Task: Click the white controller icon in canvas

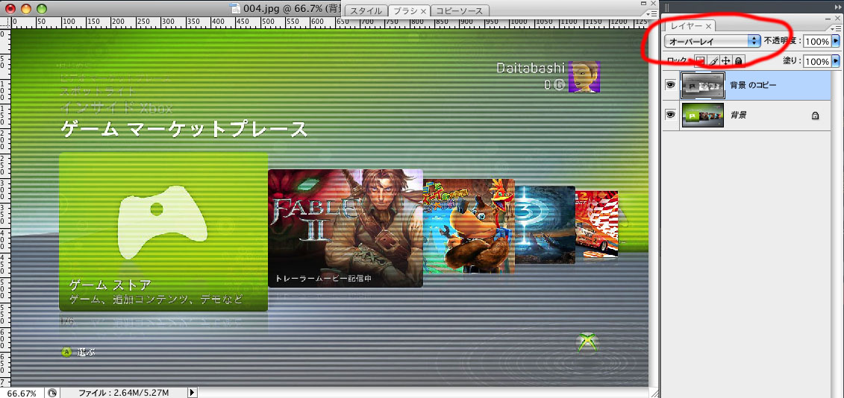Action: coord(163,222)
